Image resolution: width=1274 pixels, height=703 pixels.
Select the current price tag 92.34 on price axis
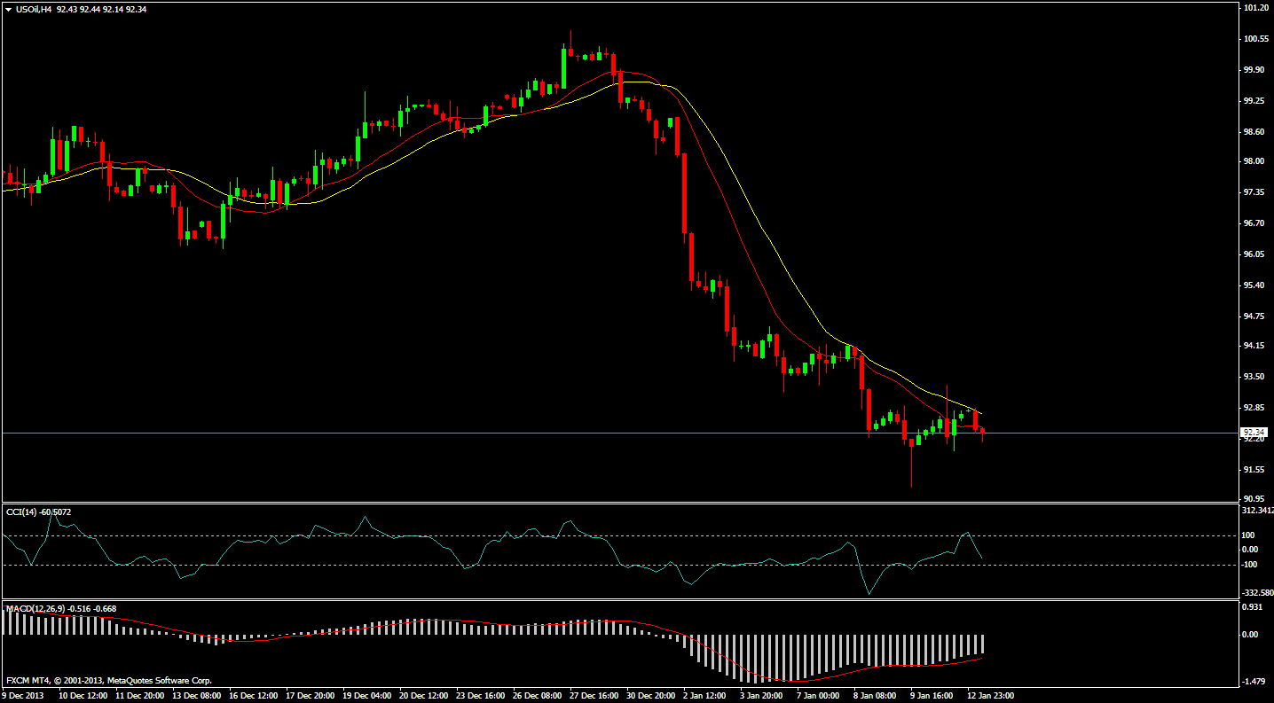point(1254,432)
